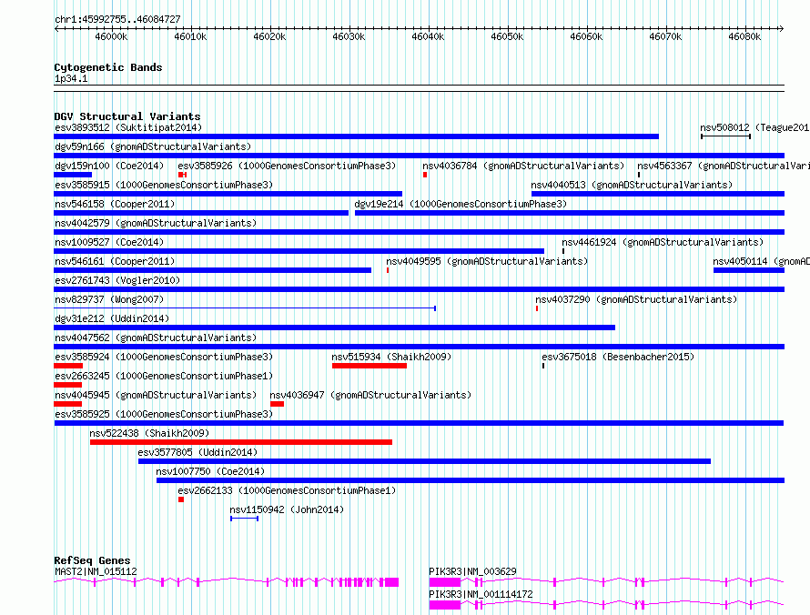Click the 46020k ruler label
This screenshot has height=615, width=810.
coord(269,36)
